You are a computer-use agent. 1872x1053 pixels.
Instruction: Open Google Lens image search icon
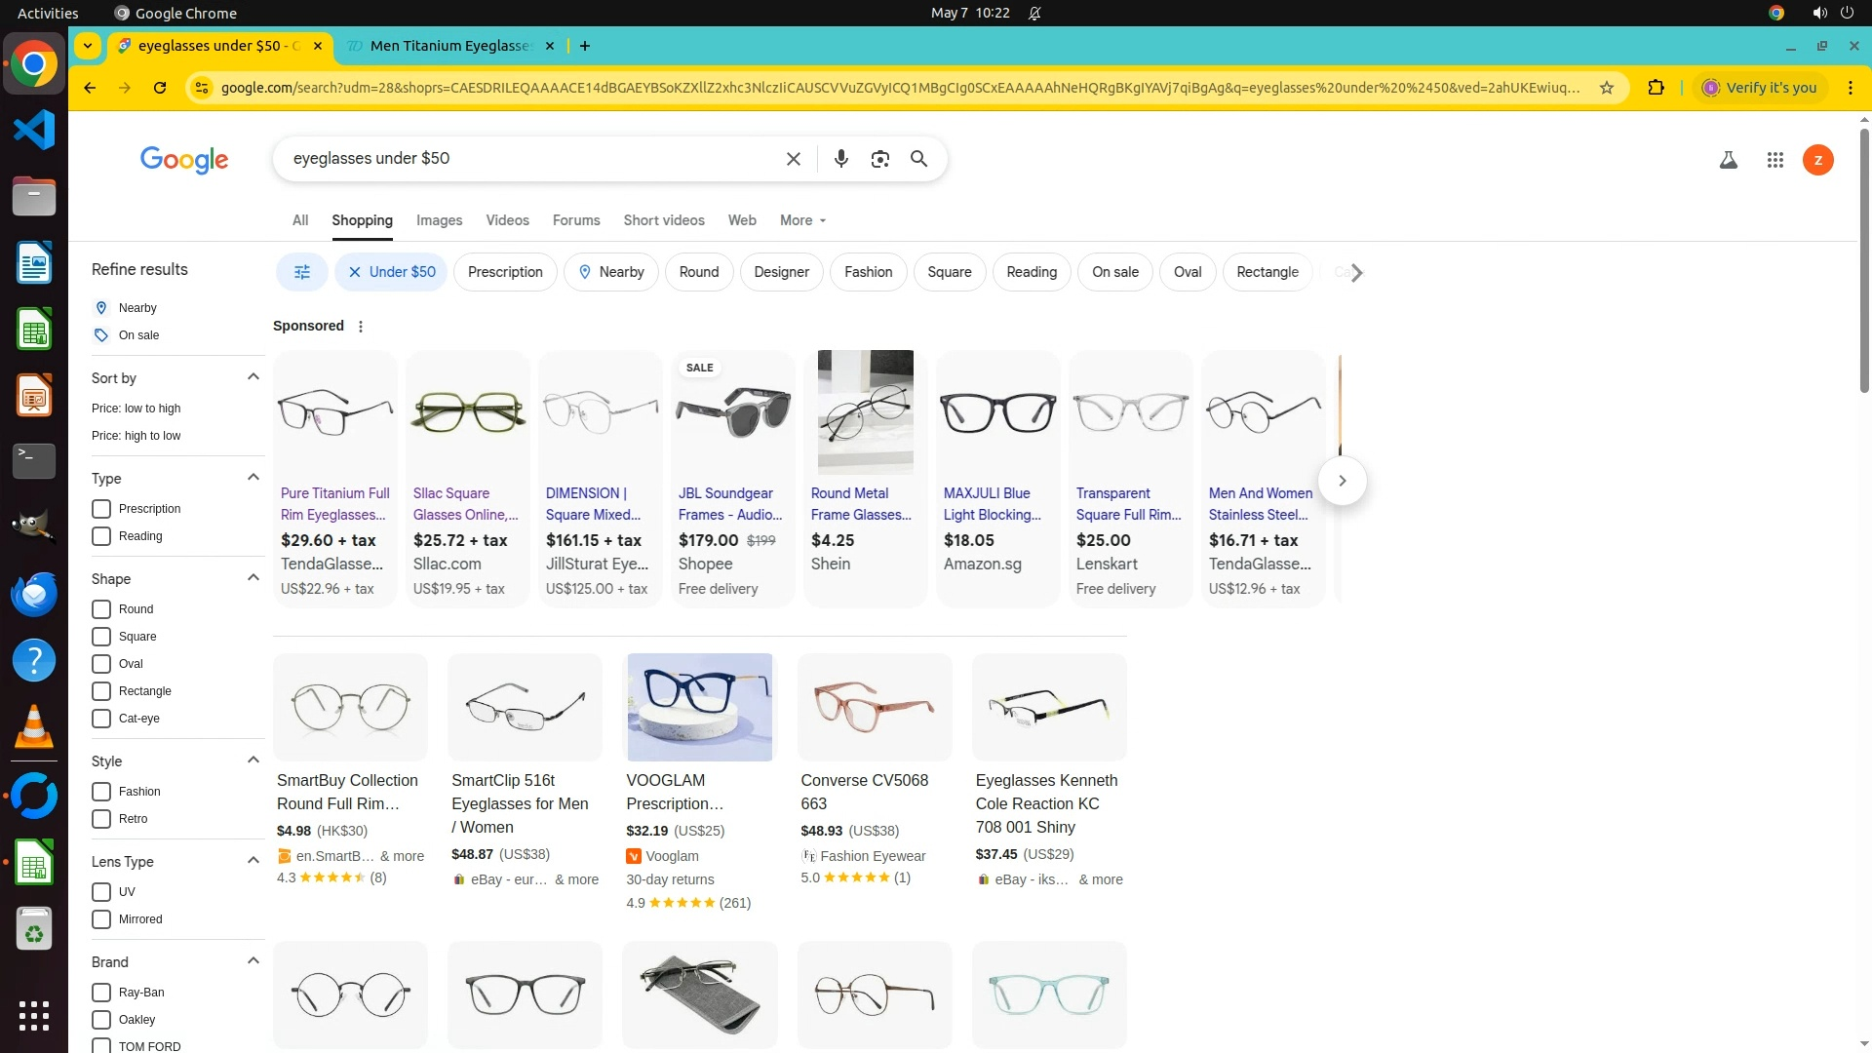click(879, 159)
